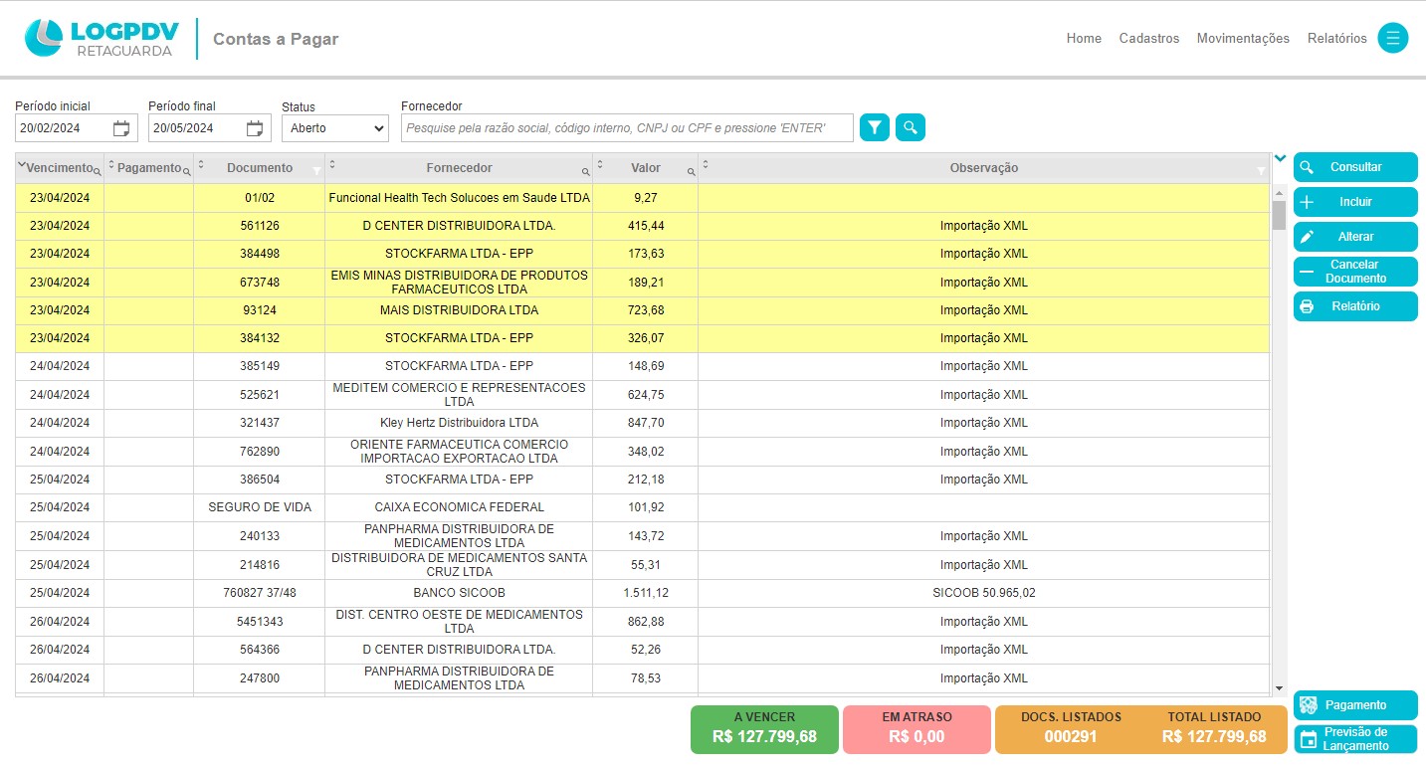
Task: Collapse side panel with teal chevron
Action: [x=1280, y=158]
